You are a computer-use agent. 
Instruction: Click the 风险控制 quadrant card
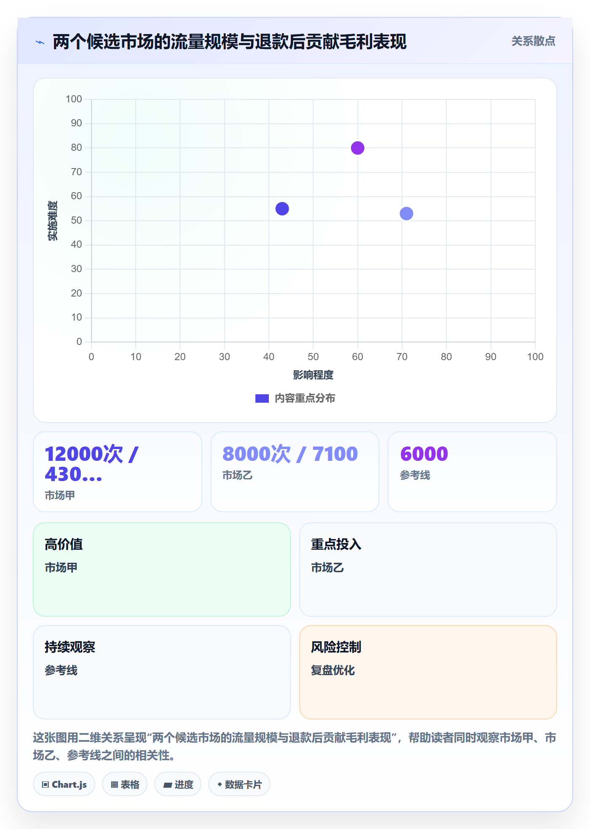click(x=428, y=672)
